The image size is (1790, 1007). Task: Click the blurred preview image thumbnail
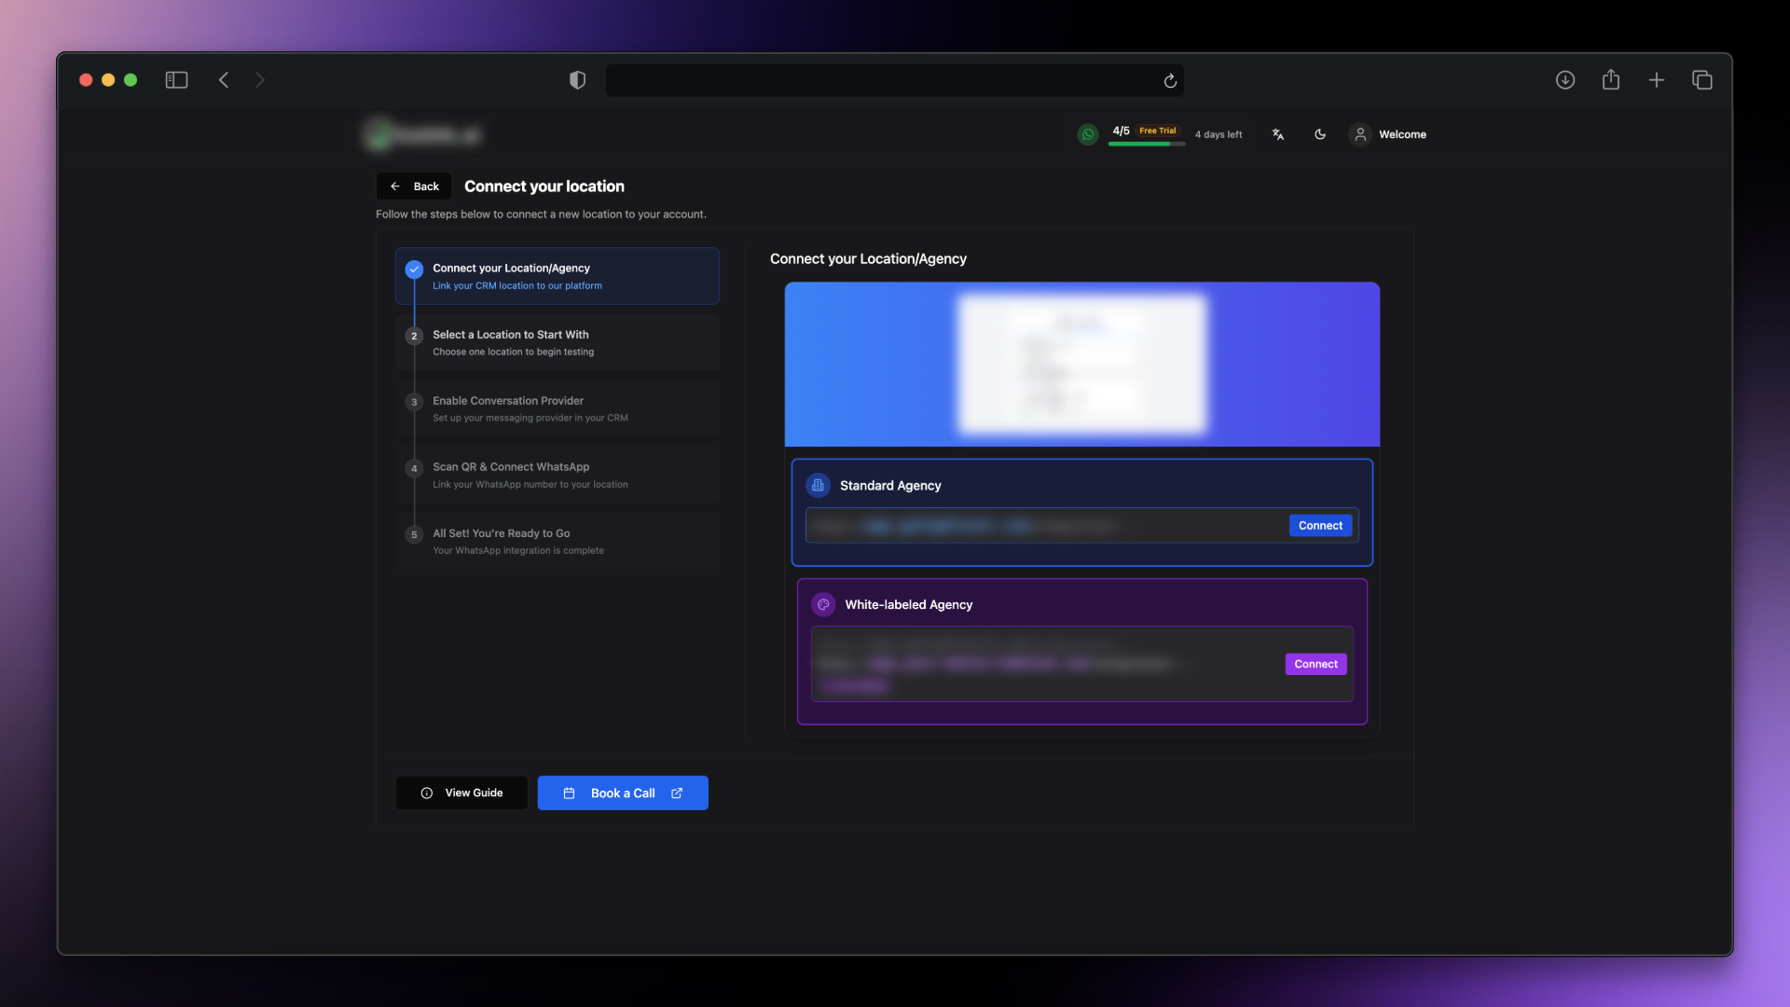(x=1081, y=365)
